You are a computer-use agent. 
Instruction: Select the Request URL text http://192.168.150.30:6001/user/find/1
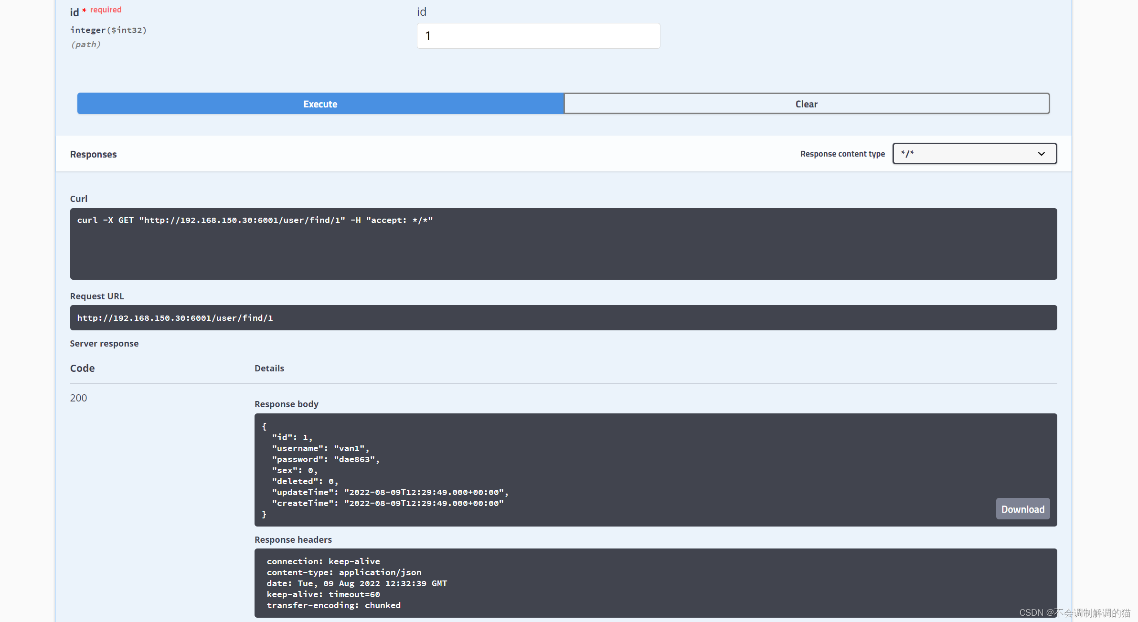(x=175, y=318)
